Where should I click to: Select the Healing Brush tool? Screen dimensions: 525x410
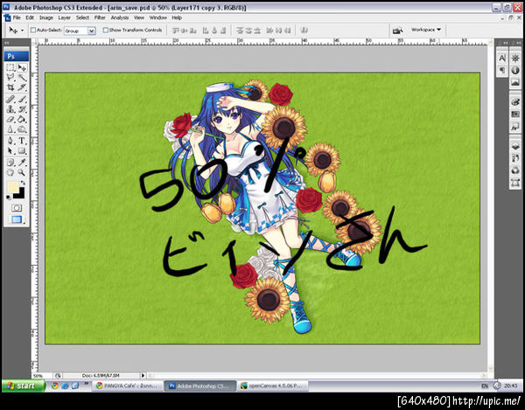point(10,99)
